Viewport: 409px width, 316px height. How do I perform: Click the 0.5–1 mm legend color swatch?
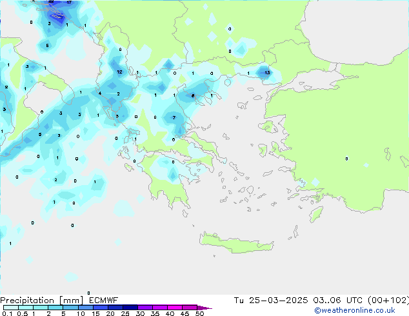[26, 308]
